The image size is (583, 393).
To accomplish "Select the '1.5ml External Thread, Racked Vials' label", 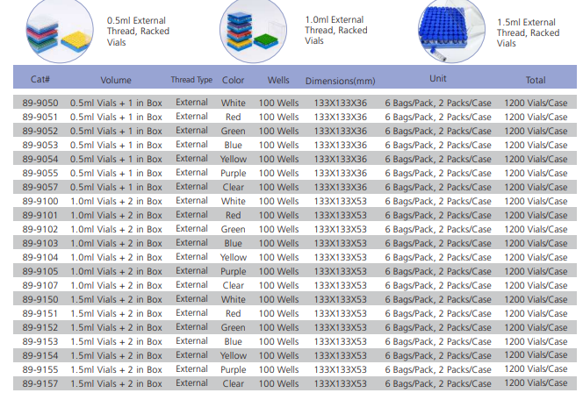I will click(x=528, y=32).
